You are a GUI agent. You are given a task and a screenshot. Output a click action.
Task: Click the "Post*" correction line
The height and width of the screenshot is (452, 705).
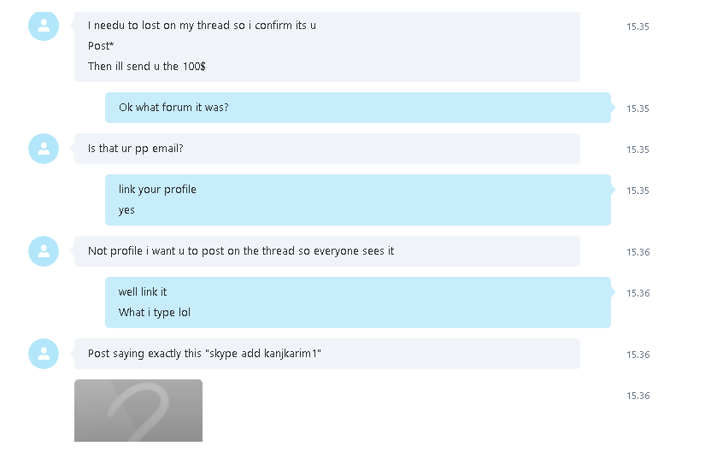(101, 46)
